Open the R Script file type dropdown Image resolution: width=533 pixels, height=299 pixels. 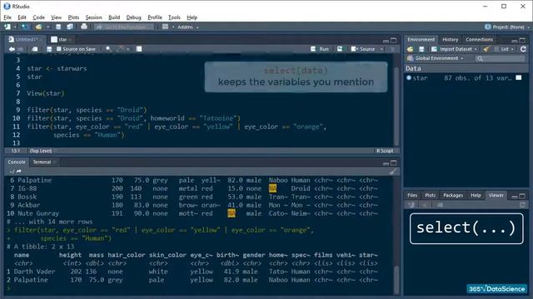click(x=386, y=150)
